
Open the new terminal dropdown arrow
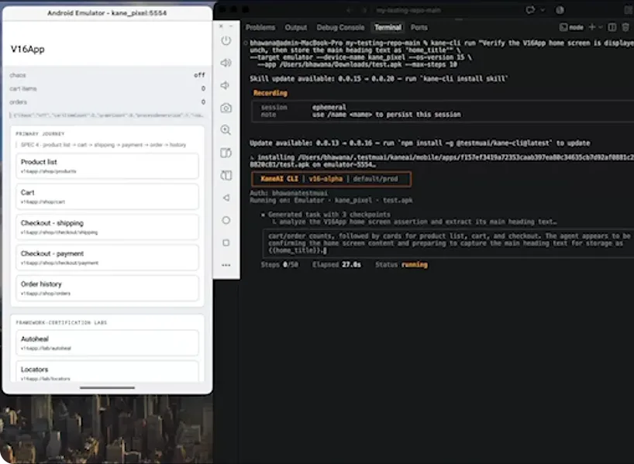(x=601, y=27)
